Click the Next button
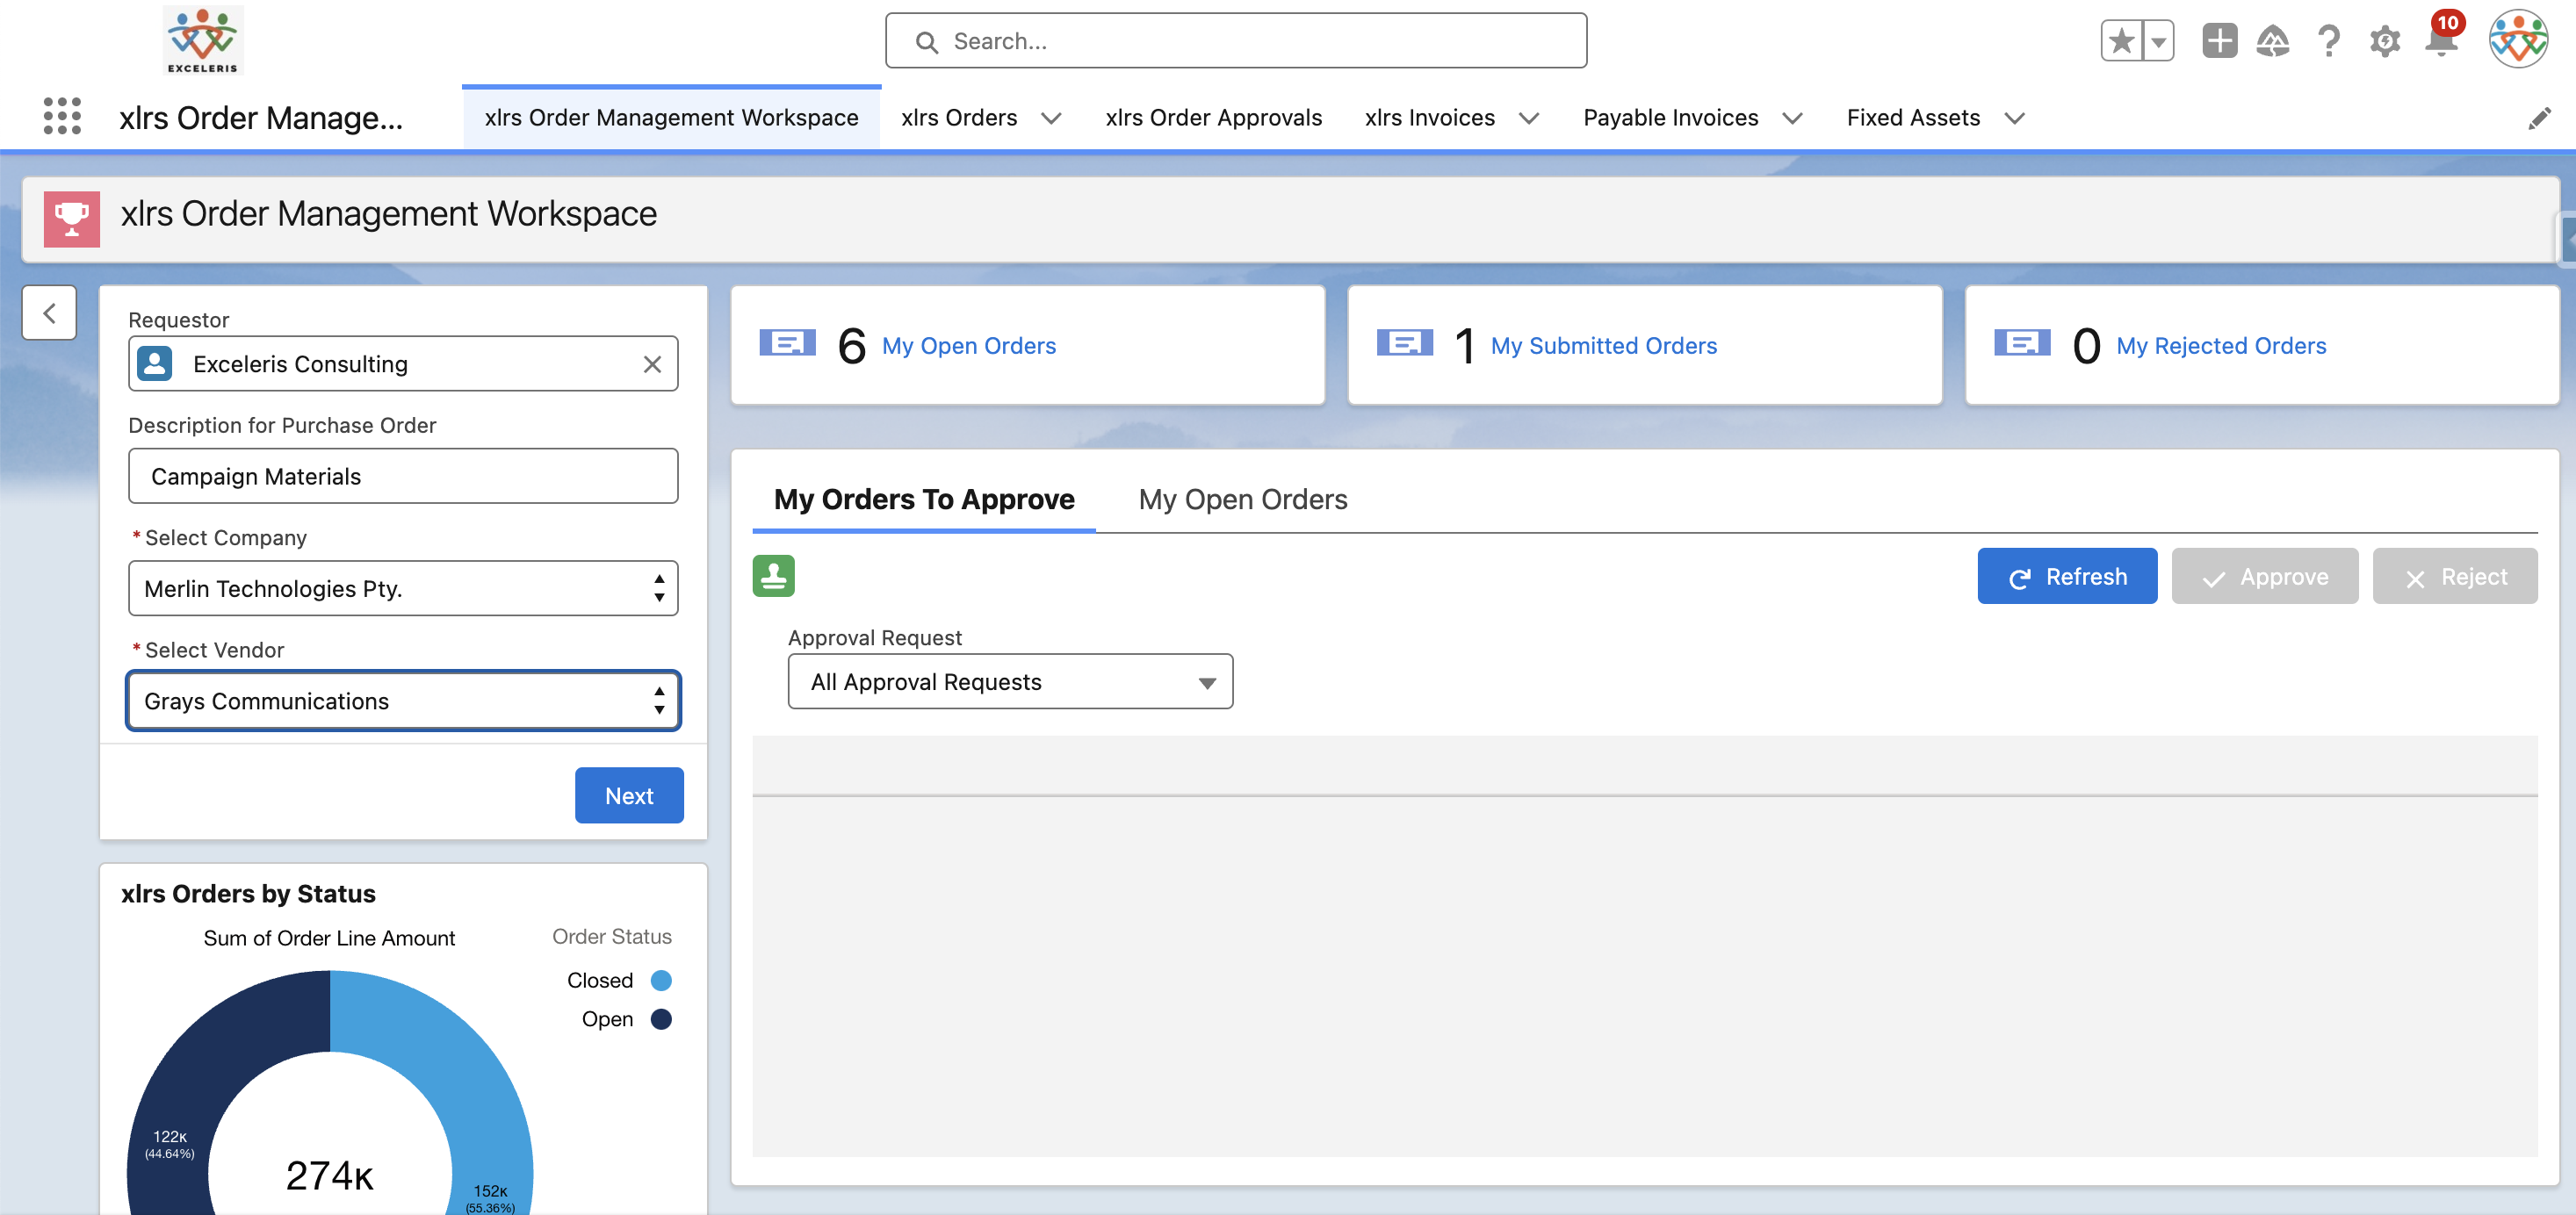This screenshot has width=2576, height=1215. [x=629, y=795]
